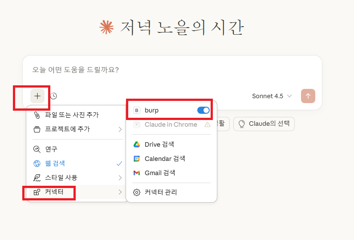Click the plus attachment button
This screenshot has height=240, width=354.
click(37, 96)
